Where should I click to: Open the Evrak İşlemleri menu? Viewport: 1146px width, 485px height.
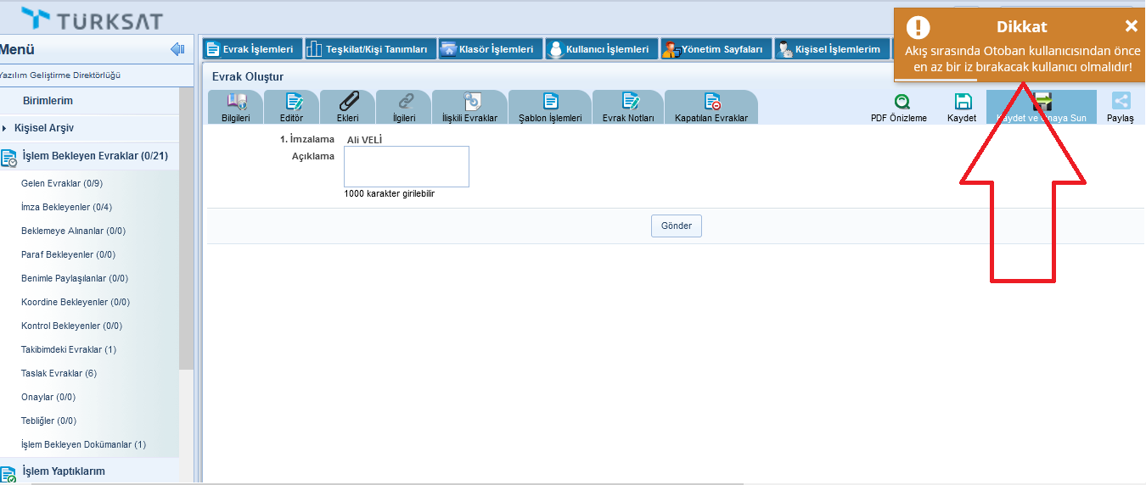(250, 49)
